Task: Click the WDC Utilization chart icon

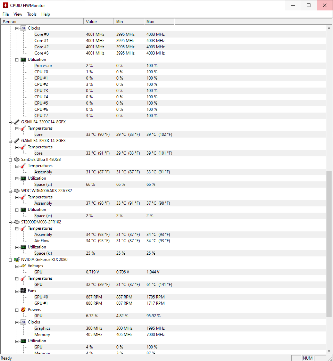Action: 23,210
